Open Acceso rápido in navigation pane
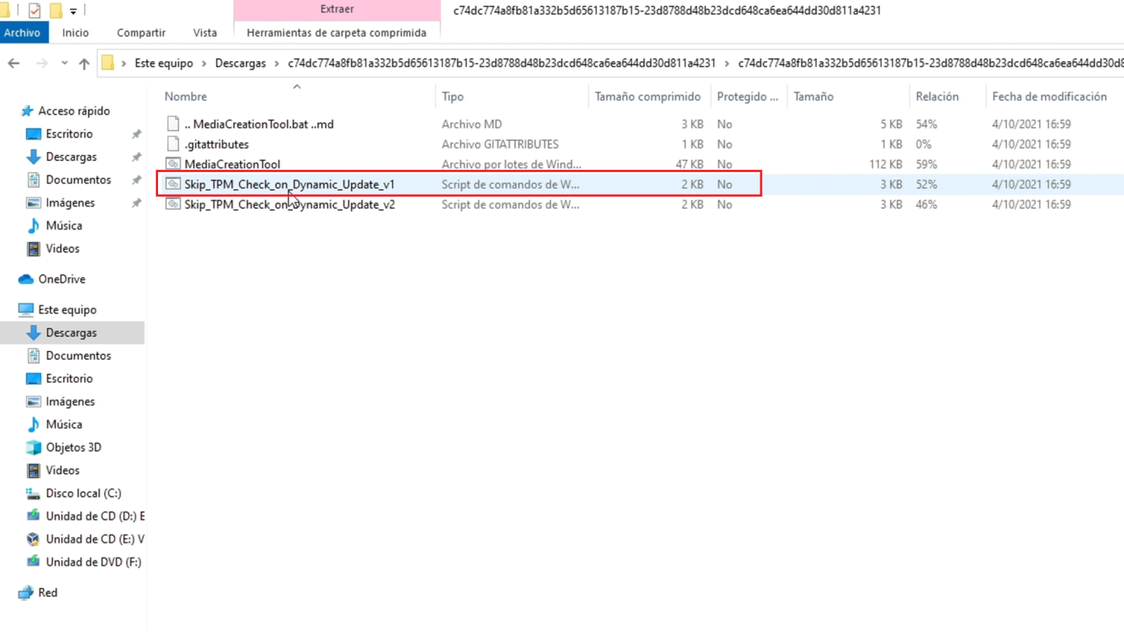Image resolution: width=1124 pixels, height=632 pixels. coord(74,111)
